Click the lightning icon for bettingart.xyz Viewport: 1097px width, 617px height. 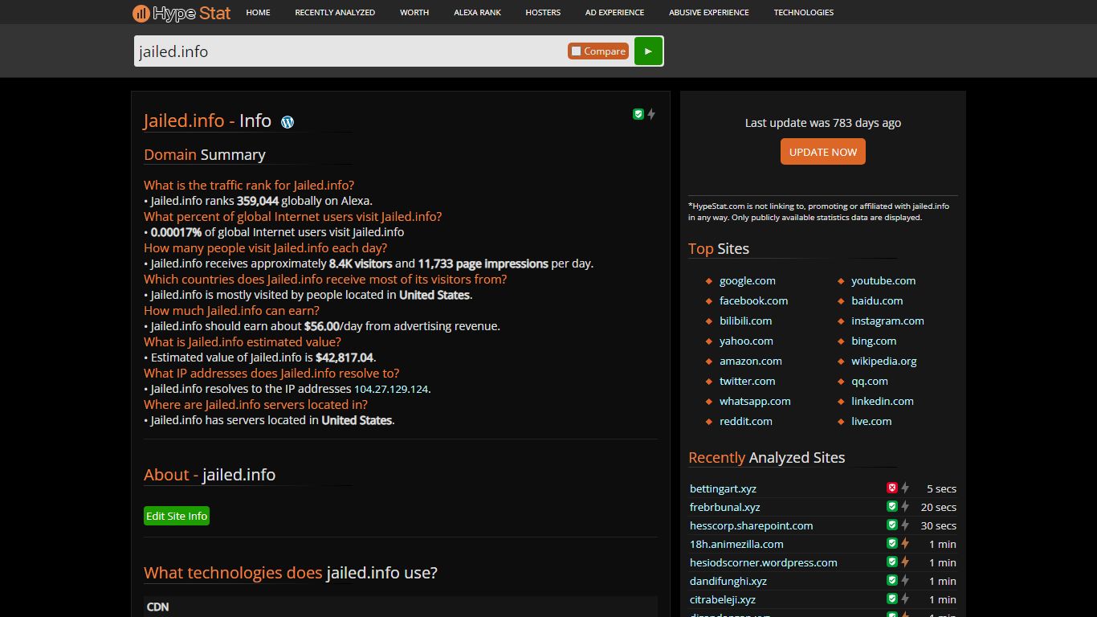905,488
